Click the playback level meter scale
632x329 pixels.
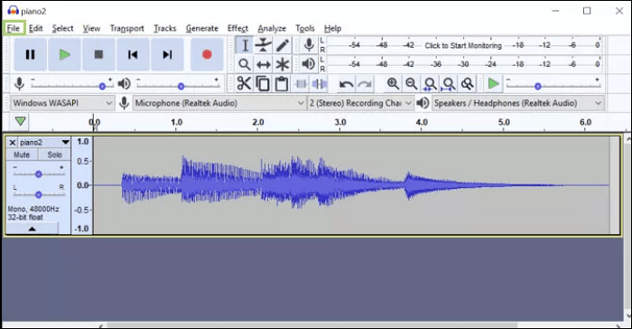(463, 64)
